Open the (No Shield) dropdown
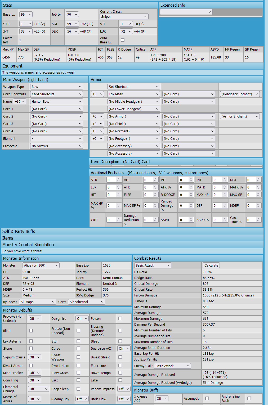Screen dimensions: 268x405 tap(133, 124)
